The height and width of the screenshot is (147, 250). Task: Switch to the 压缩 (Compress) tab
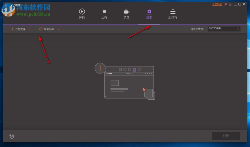tap(104, 14)
